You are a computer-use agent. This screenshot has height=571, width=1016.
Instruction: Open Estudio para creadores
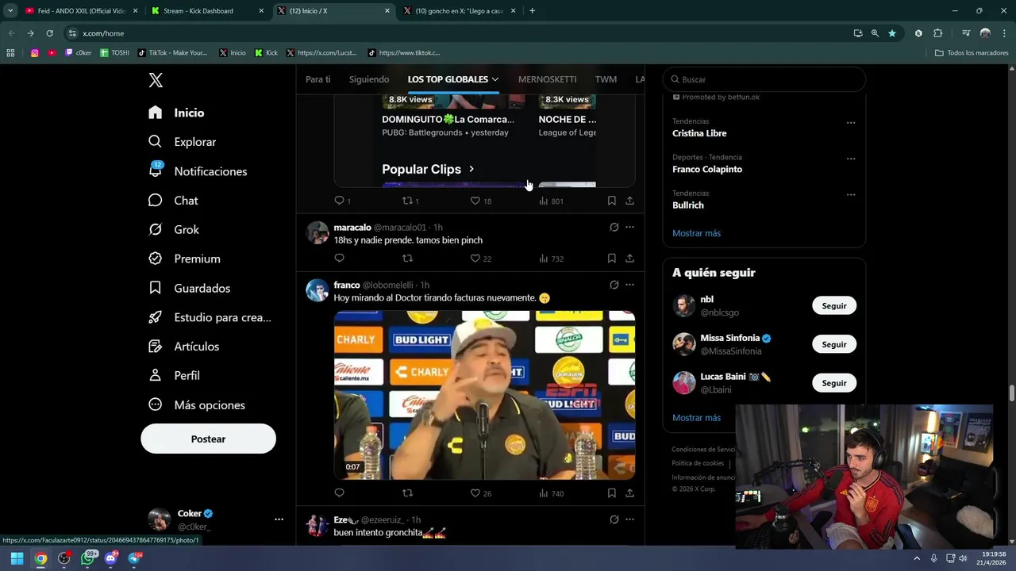point(210,317)
